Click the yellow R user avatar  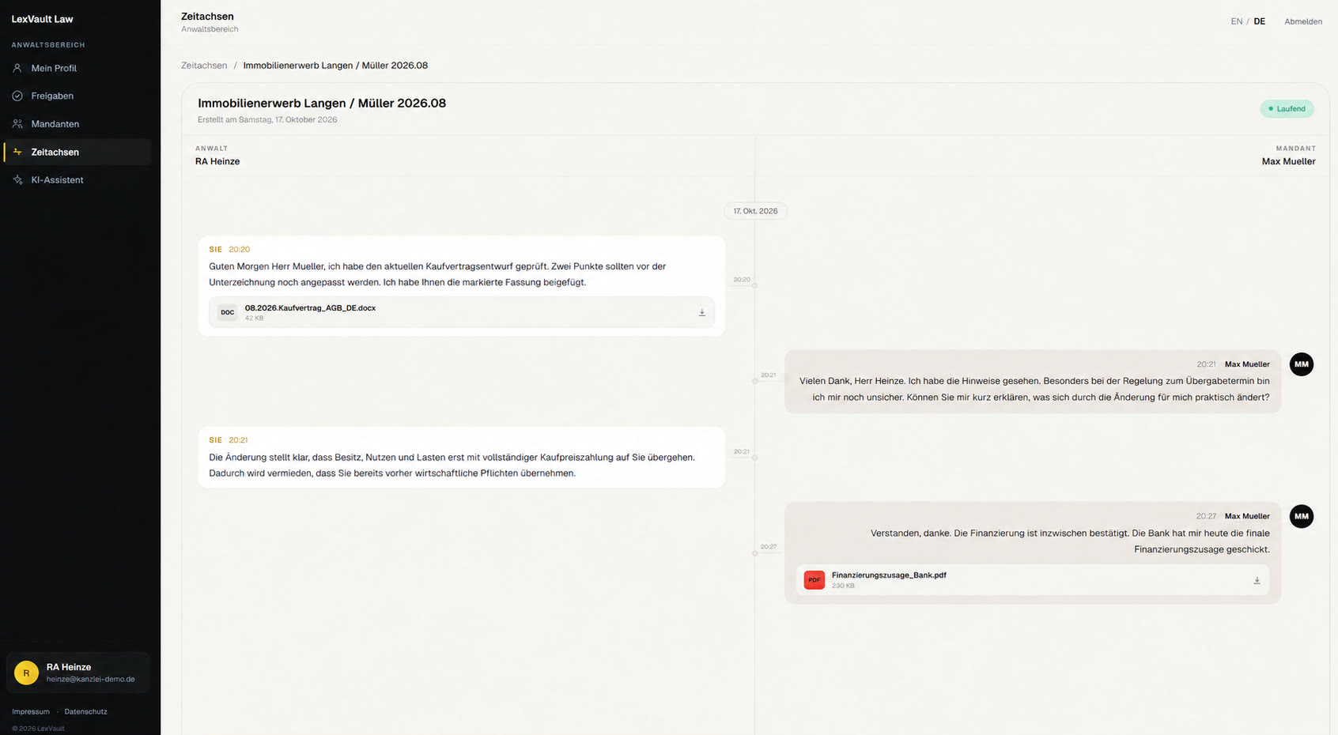(26, 673)
